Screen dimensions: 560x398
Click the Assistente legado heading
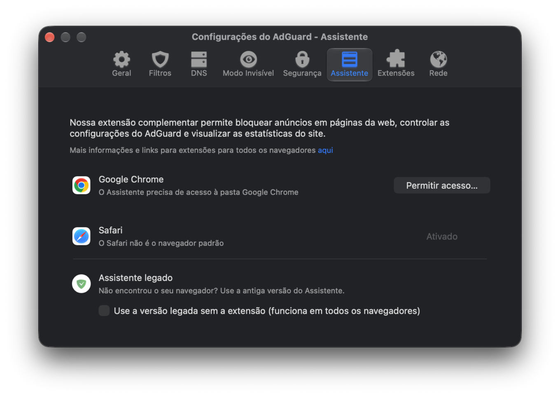pos(135,278)
